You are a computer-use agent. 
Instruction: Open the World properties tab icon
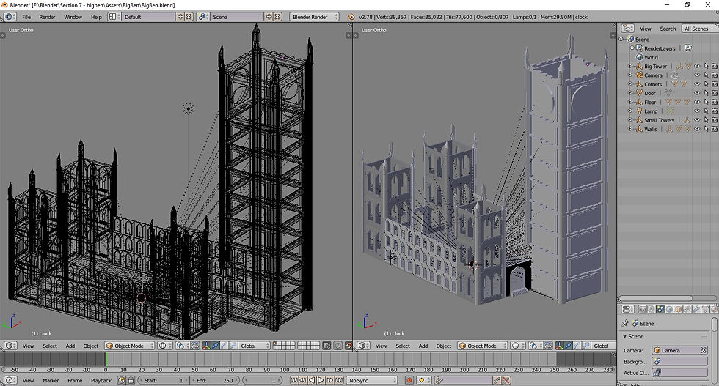[x=669, y=310]
